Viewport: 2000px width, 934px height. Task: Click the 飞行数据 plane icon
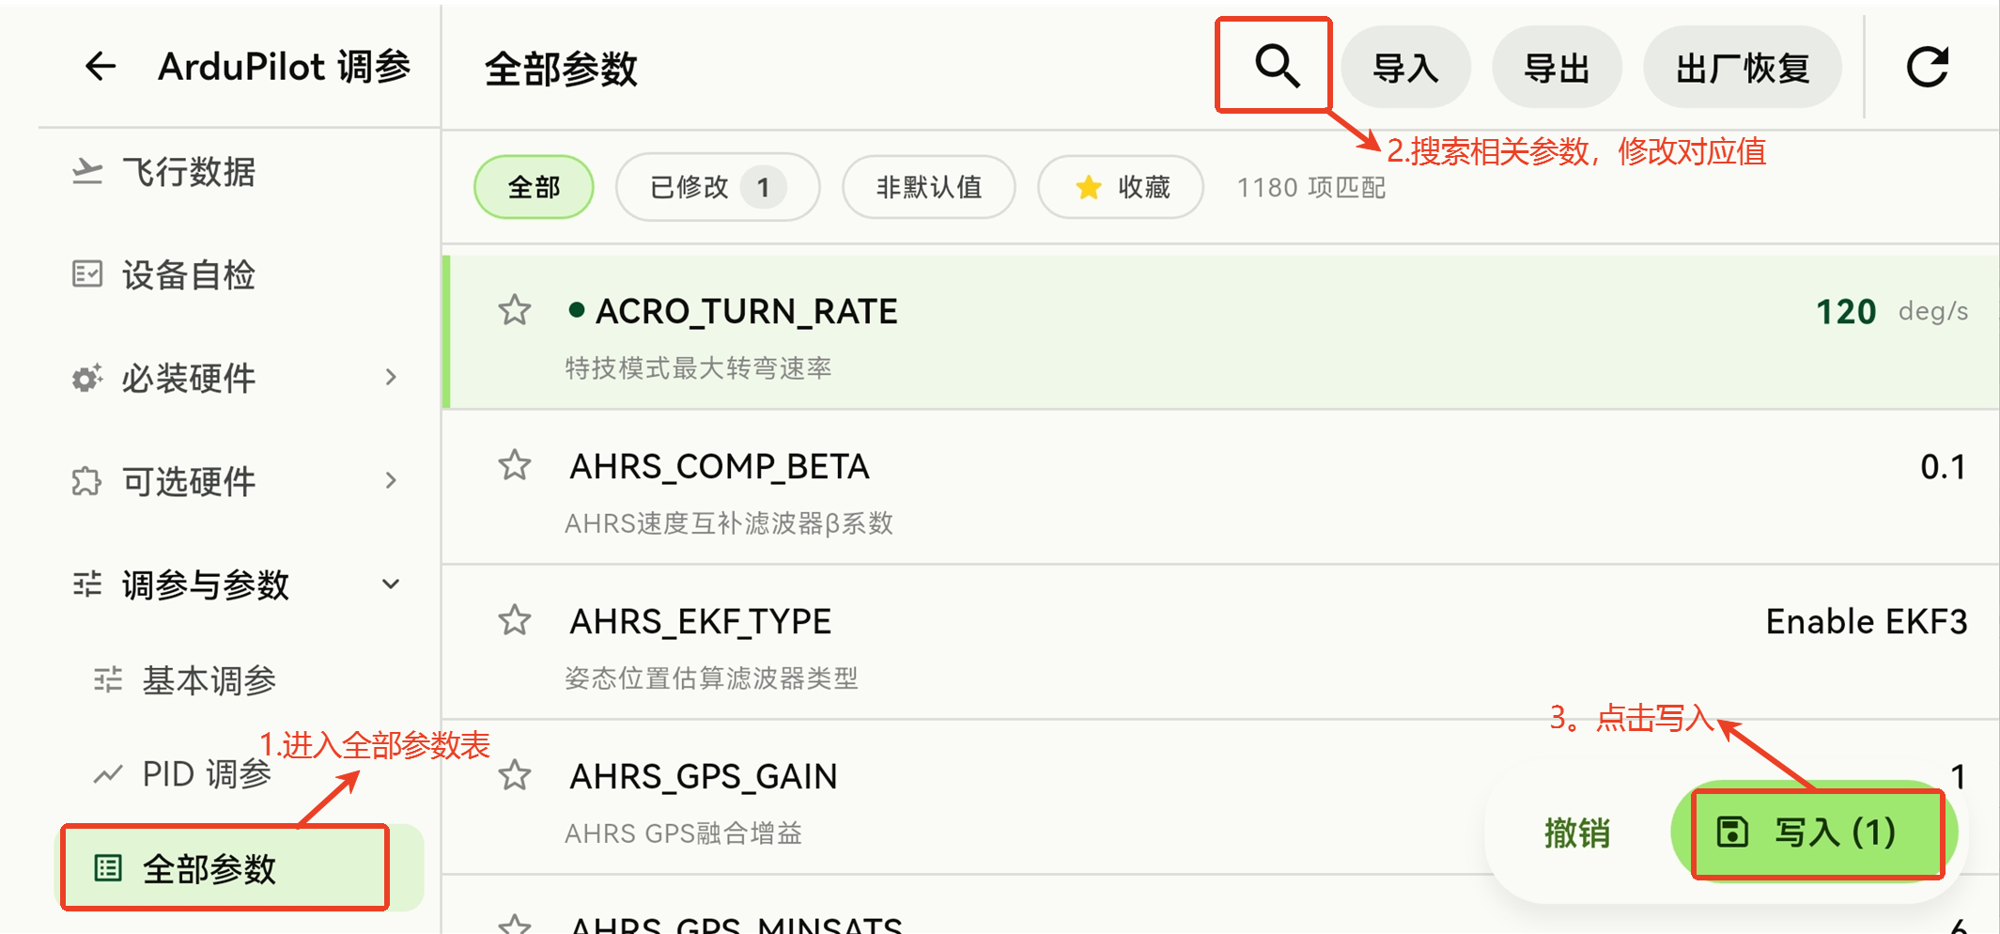pos(87,171)
